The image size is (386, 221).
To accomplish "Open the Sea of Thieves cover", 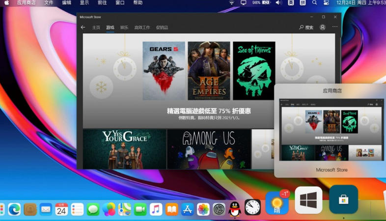I will 254,71.
